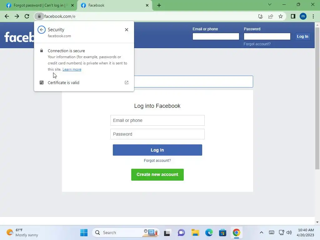
Task: Focus main Password field
Action: pos(157,134)
